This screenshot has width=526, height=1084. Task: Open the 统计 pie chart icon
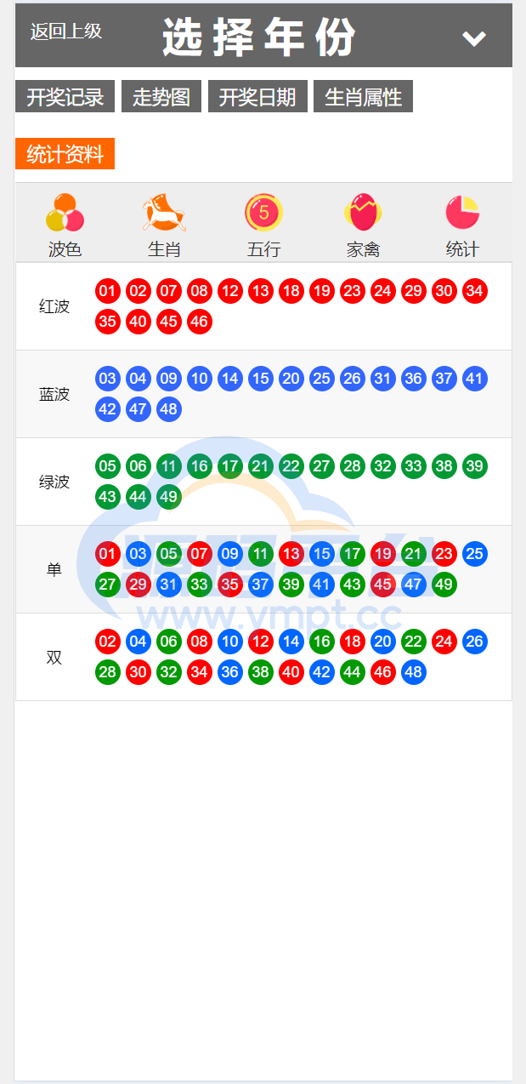(x=462, y=213)
